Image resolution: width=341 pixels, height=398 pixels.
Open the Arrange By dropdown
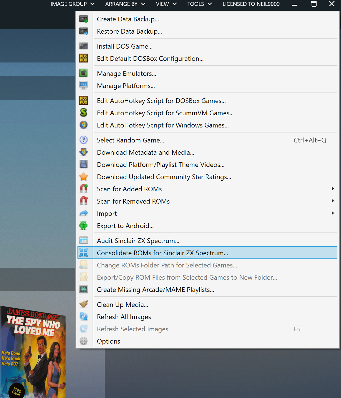[125, 4]
